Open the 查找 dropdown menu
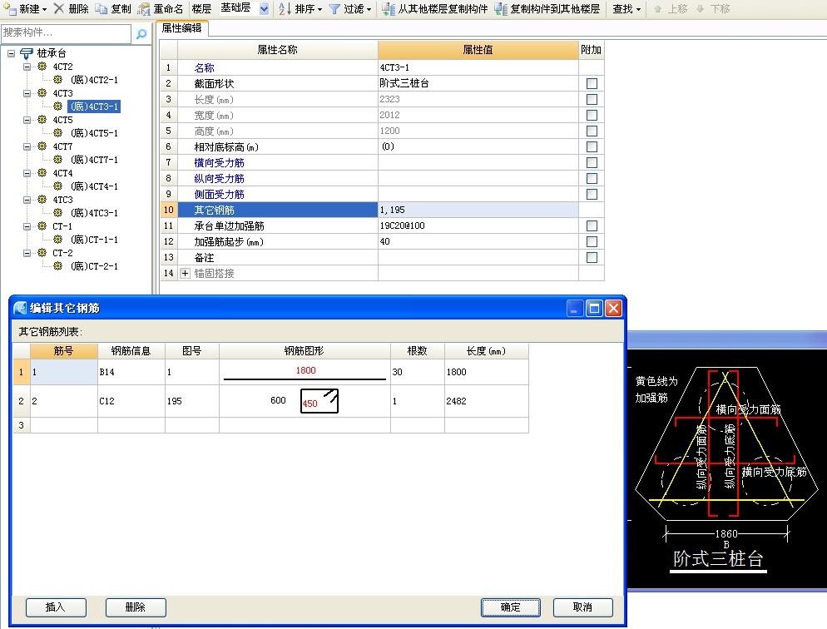 point(626,9)
